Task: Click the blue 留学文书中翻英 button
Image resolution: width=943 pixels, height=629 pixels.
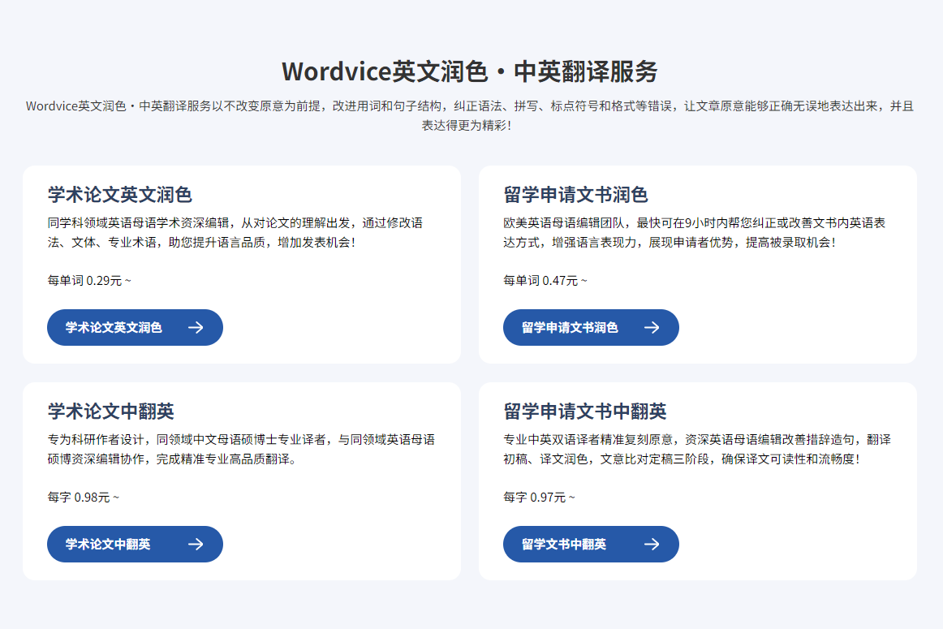Action: (x=591, y=544)
